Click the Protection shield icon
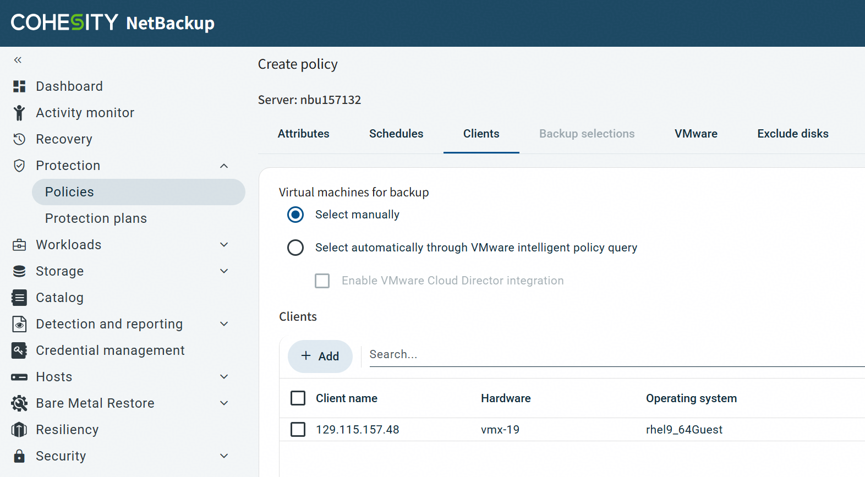Image resolution: width=865 pixels, height=477 pixels. click(19, 166)
